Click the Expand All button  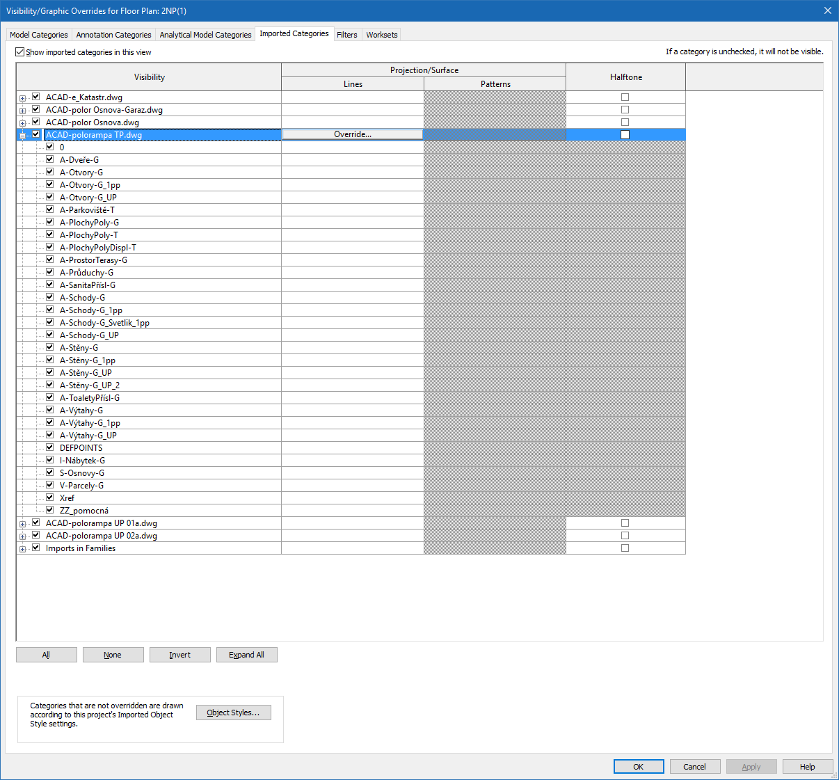tap(246, 655)
